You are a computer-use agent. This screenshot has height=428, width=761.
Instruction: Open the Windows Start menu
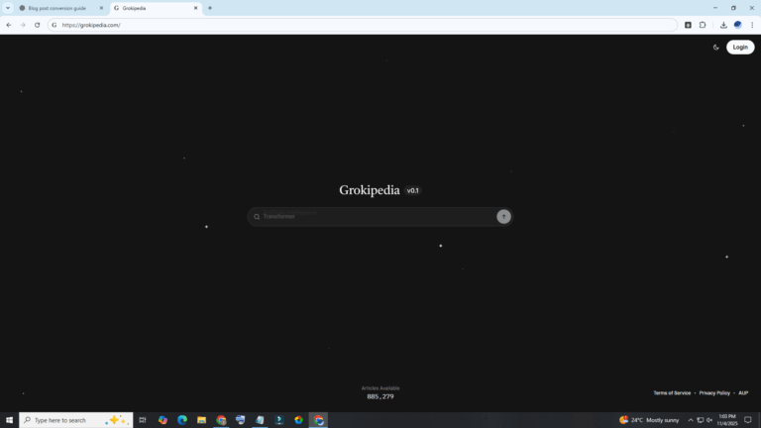coord(9,420)
